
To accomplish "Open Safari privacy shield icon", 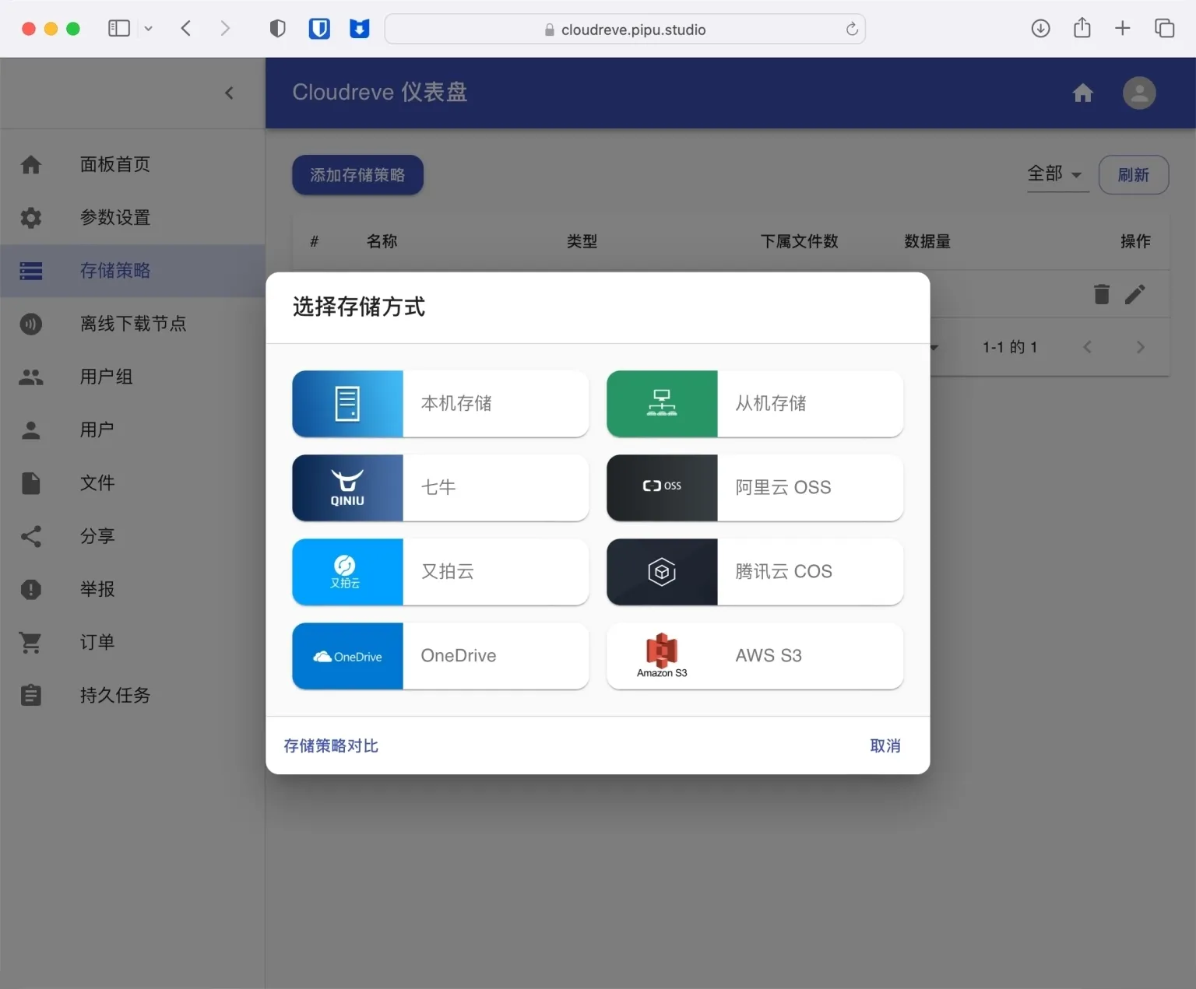I will 277,29.
